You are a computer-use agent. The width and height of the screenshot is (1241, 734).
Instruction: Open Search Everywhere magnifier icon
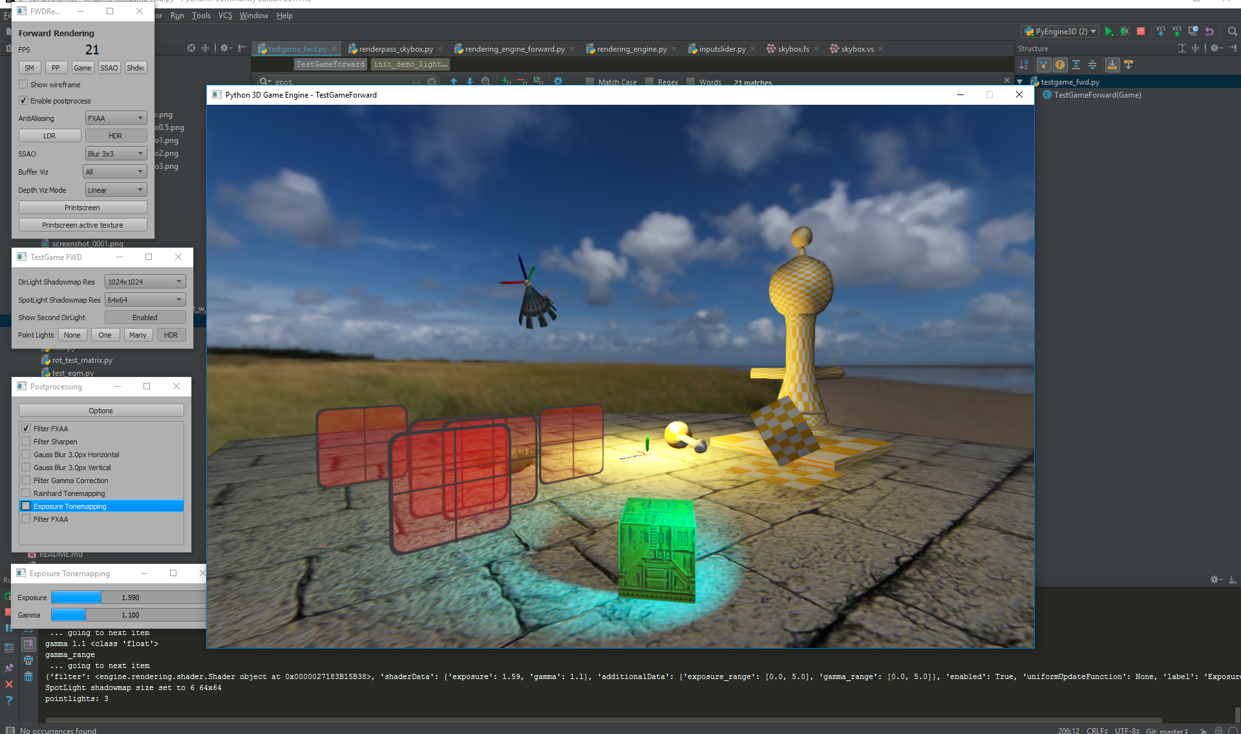tap(1232, 31)
